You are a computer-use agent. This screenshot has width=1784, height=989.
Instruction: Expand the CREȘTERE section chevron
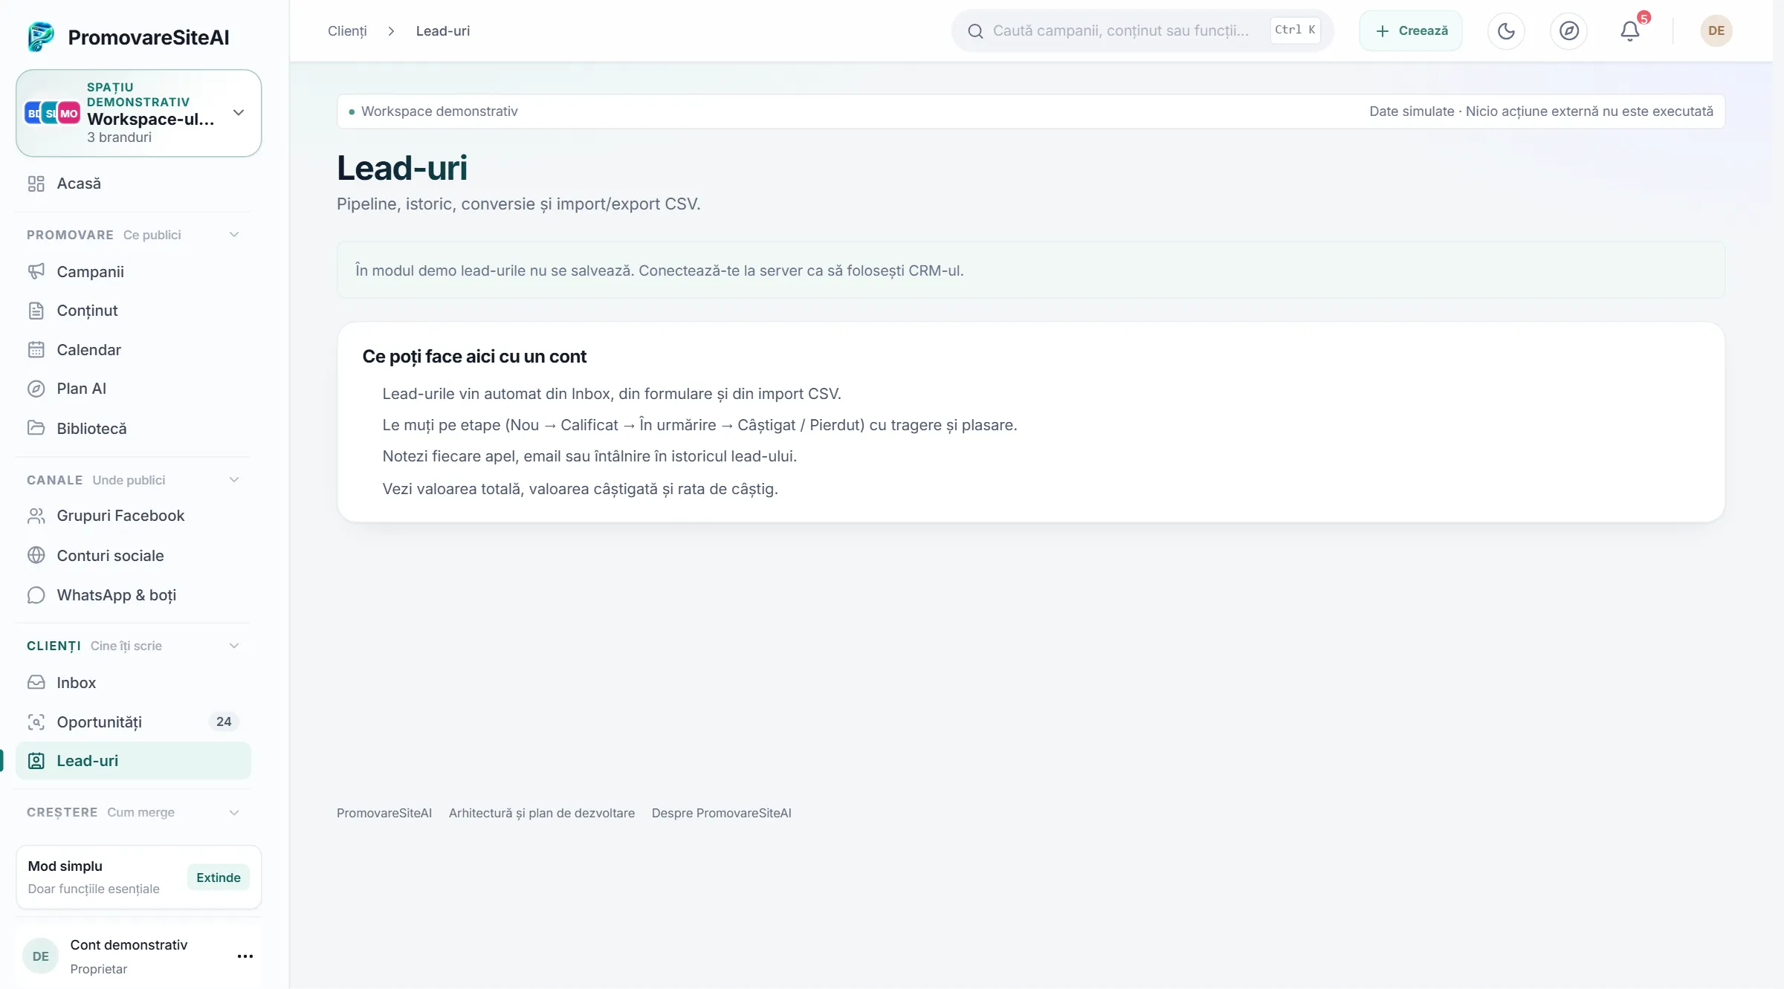(x=234, y=813)
